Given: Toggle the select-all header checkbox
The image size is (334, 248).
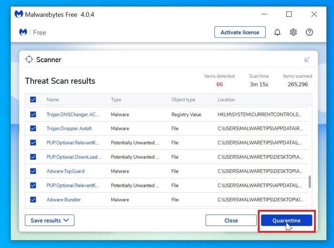Looking at the screenshot, I should (33, 99).
